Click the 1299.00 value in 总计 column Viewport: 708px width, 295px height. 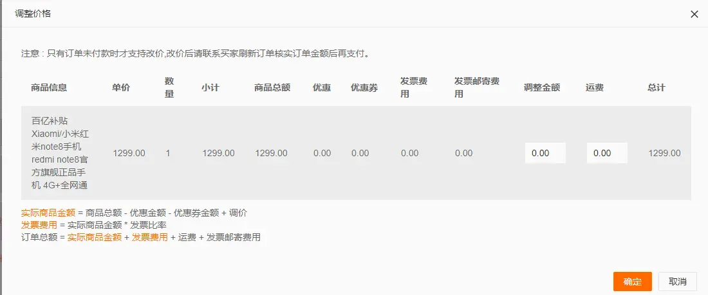pyautogui.click(x=664, y=153)
